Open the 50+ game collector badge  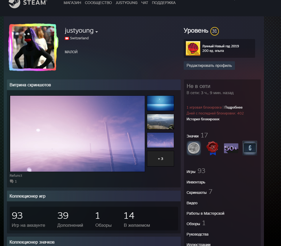coord(231,148)
